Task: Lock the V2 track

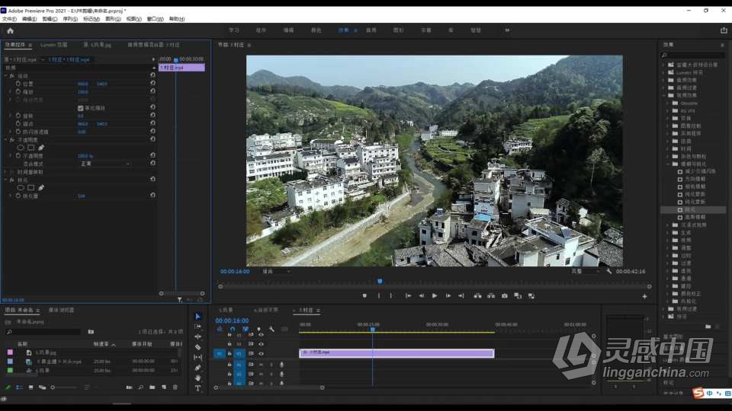Action: click(230, 344)
